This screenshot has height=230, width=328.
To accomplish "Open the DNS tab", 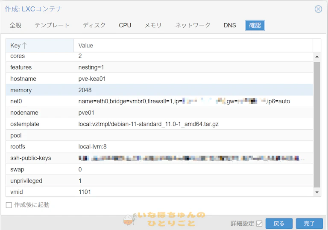I will 230,25.
